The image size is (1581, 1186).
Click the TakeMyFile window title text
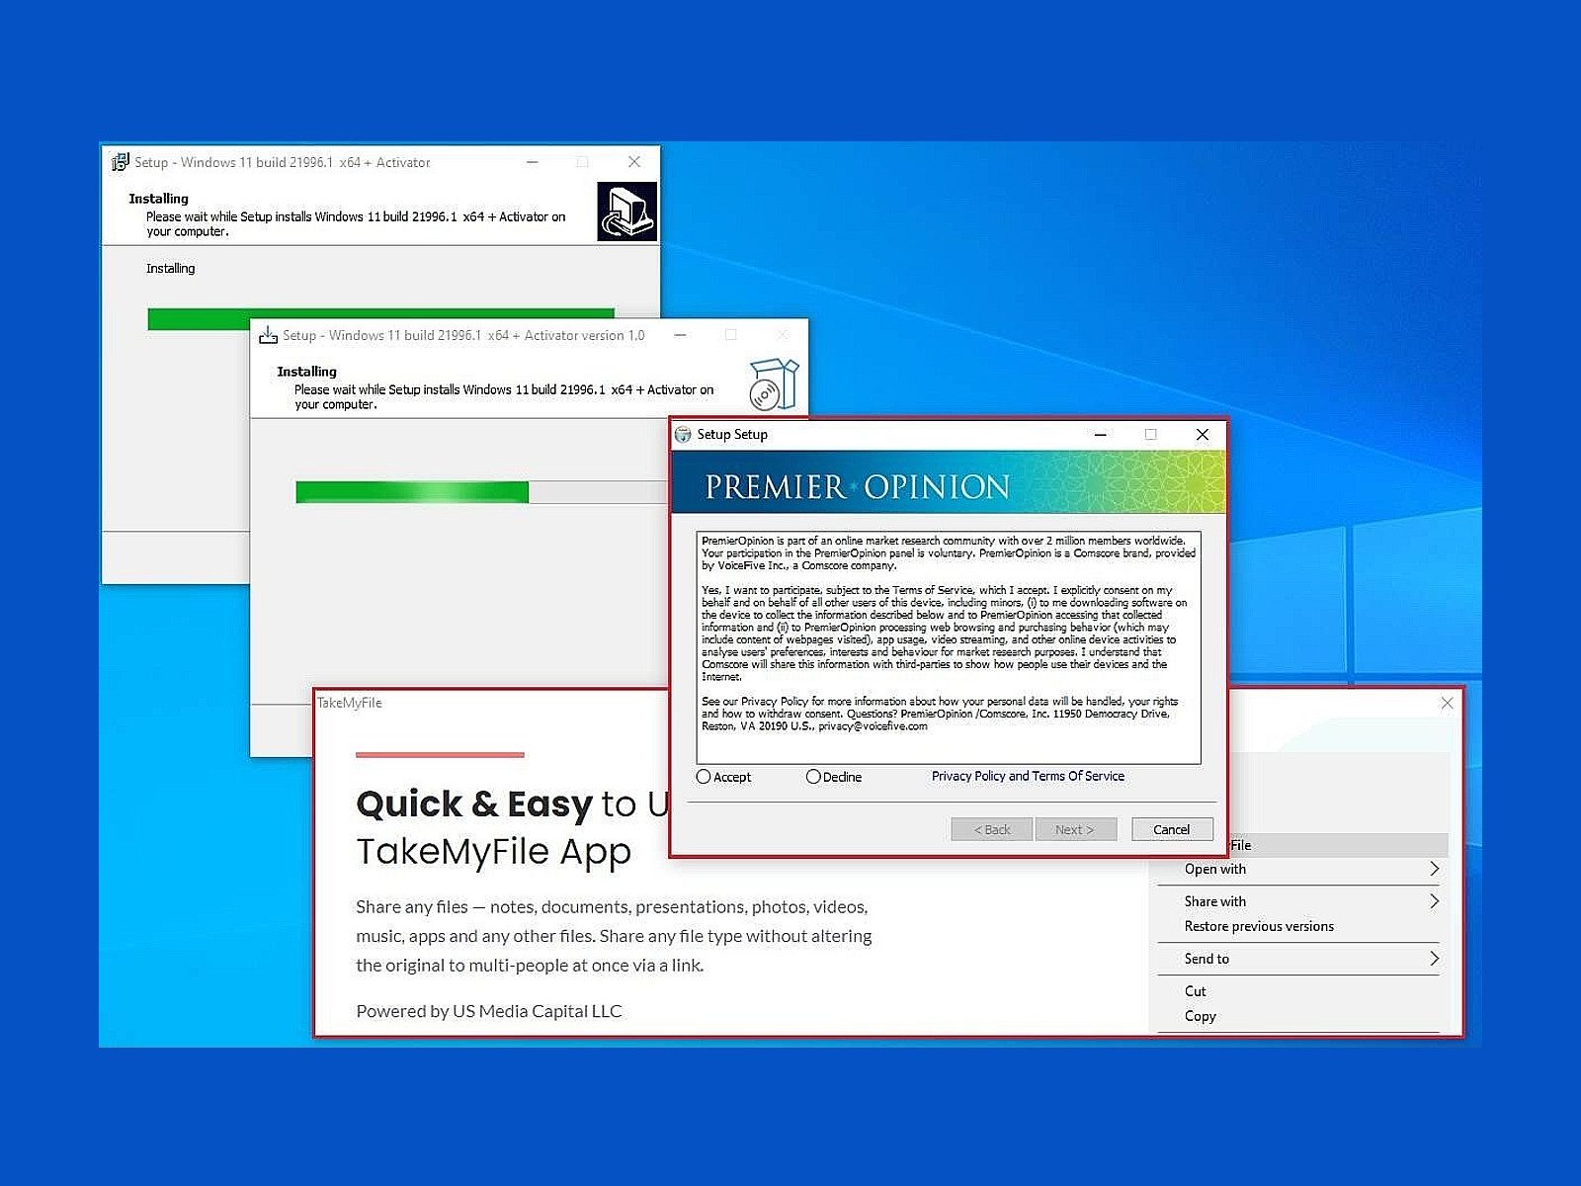(349, 703)
